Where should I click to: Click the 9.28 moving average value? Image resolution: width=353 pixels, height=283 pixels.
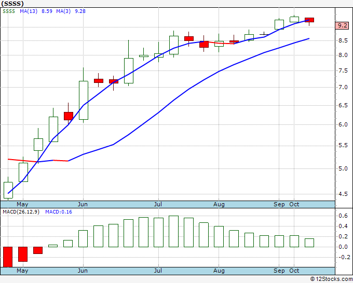[x=80, y=11]
